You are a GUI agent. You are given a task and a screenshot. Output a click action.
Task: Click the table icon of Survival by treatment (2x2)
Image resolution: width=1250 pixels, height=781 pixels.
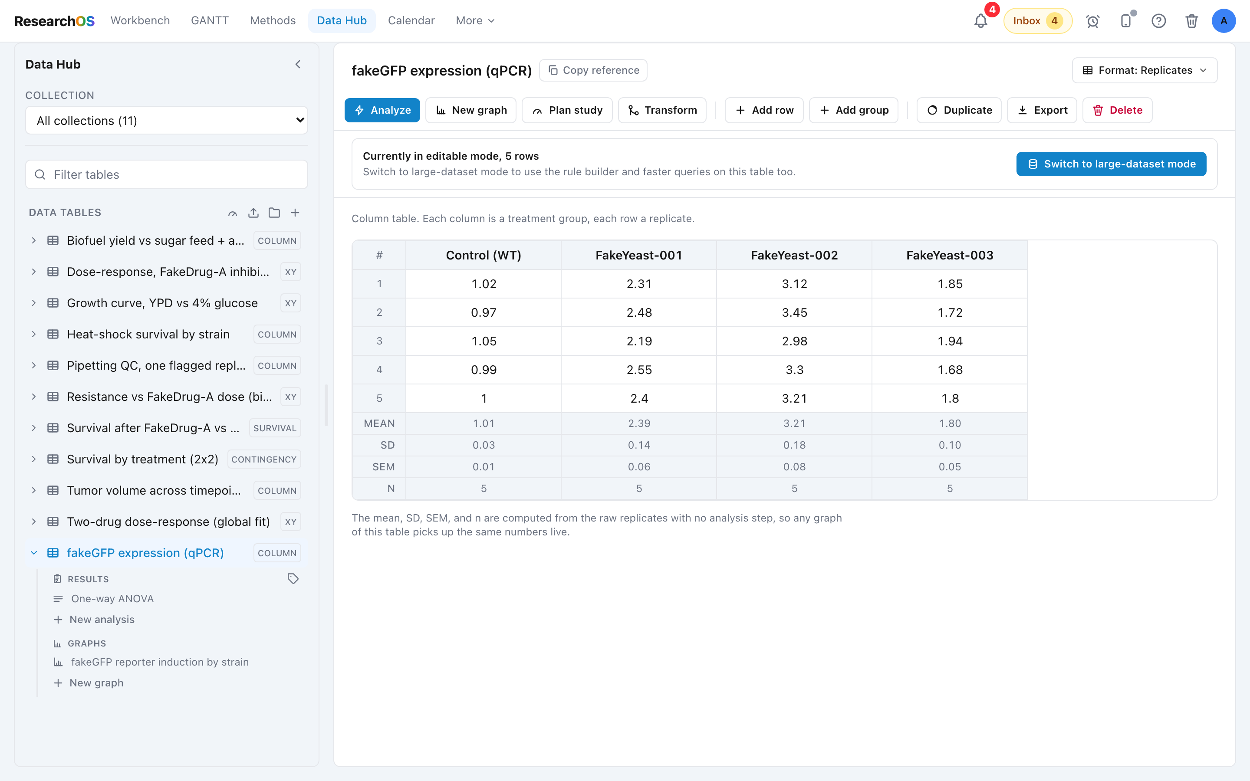click(x=53, y=459)
